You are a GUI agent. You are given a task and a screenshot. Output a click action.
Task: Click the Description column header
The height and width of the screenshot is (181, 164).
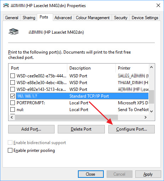tap(91, 68)
